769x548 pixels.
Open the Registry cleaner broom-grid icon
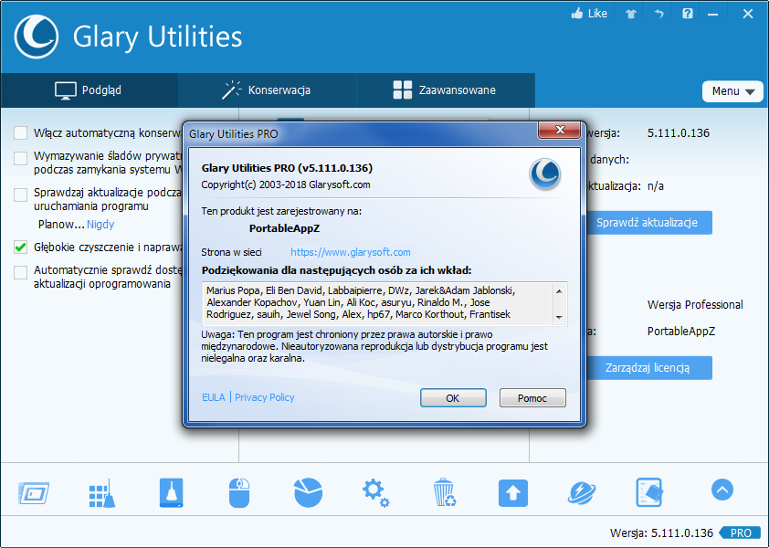tap(102, 493)
